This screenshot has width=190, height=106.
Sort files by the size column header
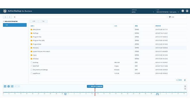(x=116, y=26)
